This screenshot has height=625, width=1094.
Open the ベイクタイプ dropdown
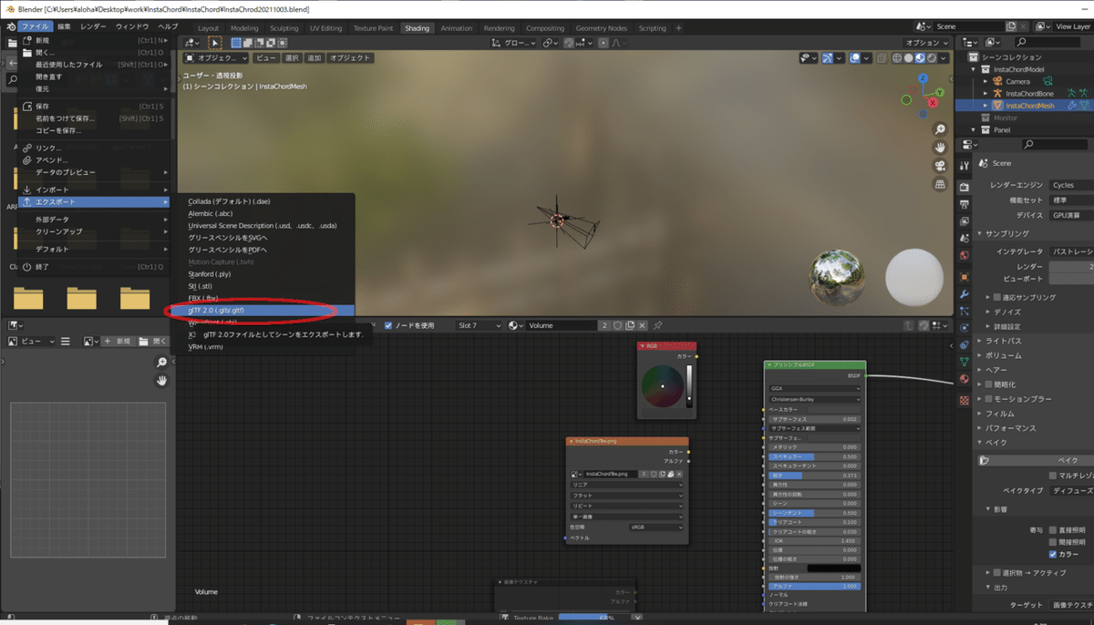1070,490
